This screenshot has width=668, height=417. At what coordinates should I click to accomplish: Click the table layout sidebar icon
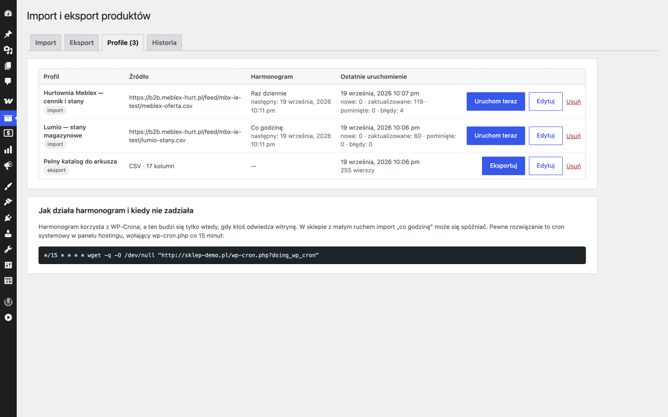(8, 281)
